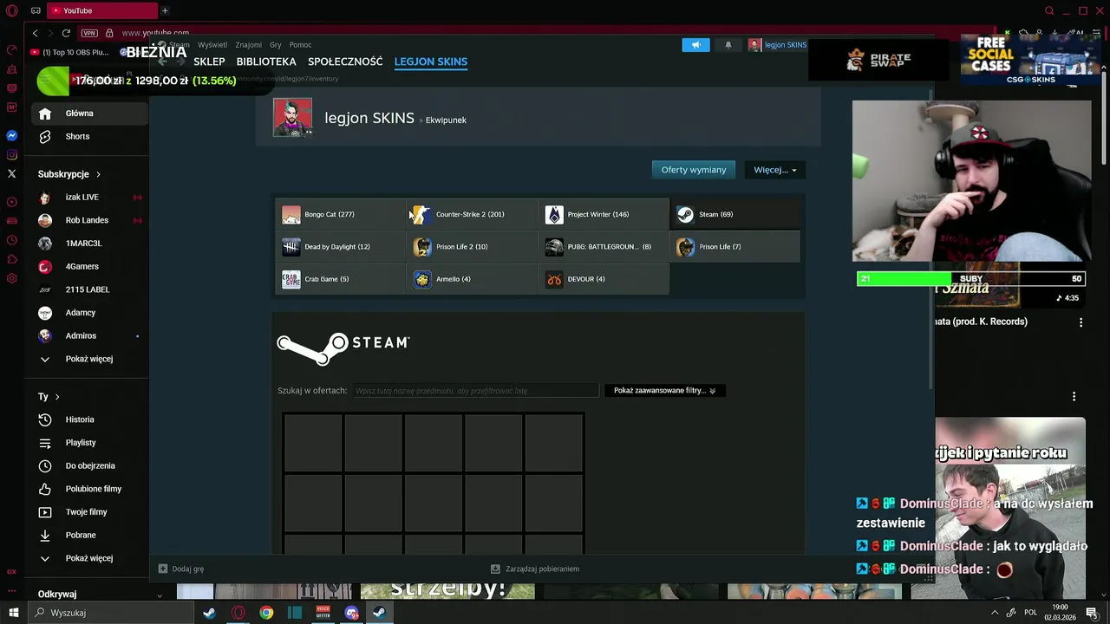
Task: Open Polubione filmy
Action: click(x=88, y=489)
